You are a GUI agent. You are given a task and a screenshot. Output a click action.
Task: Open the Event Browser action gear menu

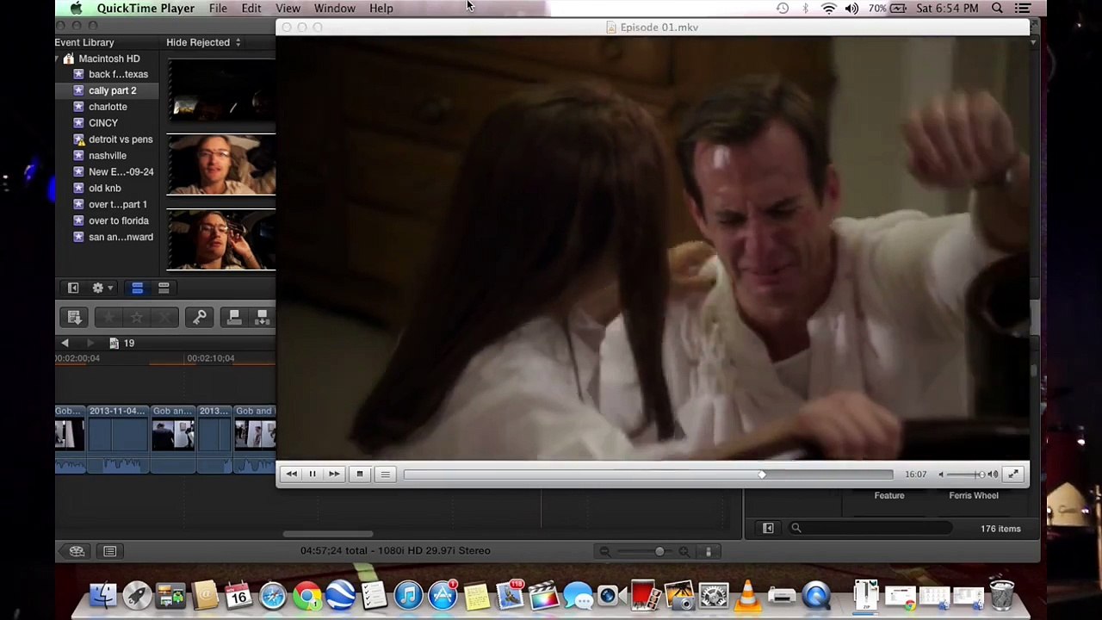[102, 288]
